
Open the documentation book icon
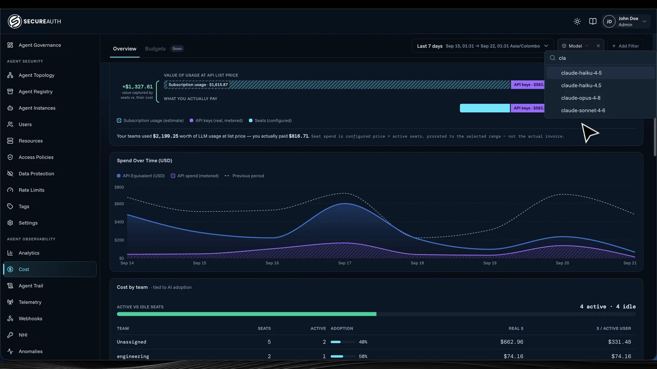pyautogui.click(x=593, y=21)
